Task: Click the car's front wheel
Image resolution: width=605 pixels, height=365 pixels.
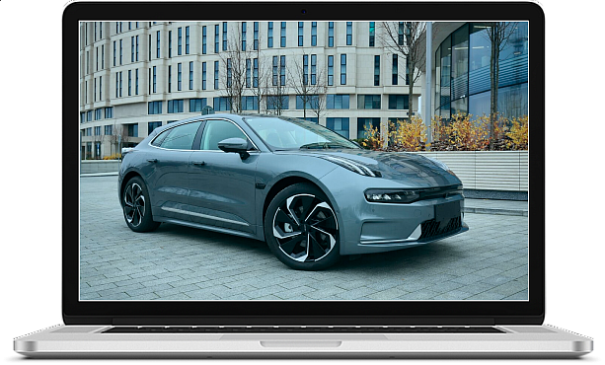Action: click(304, 228)
